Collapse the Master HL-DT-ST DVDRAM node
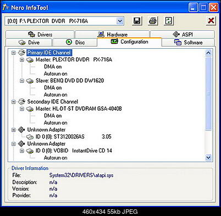 22,109
